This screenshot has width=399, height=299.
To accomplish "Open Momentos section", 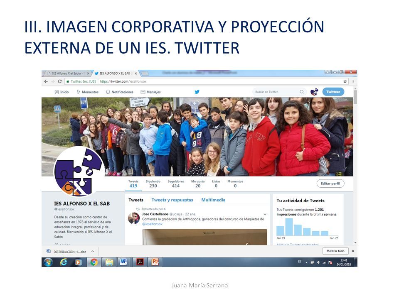I will click(88, 92).
